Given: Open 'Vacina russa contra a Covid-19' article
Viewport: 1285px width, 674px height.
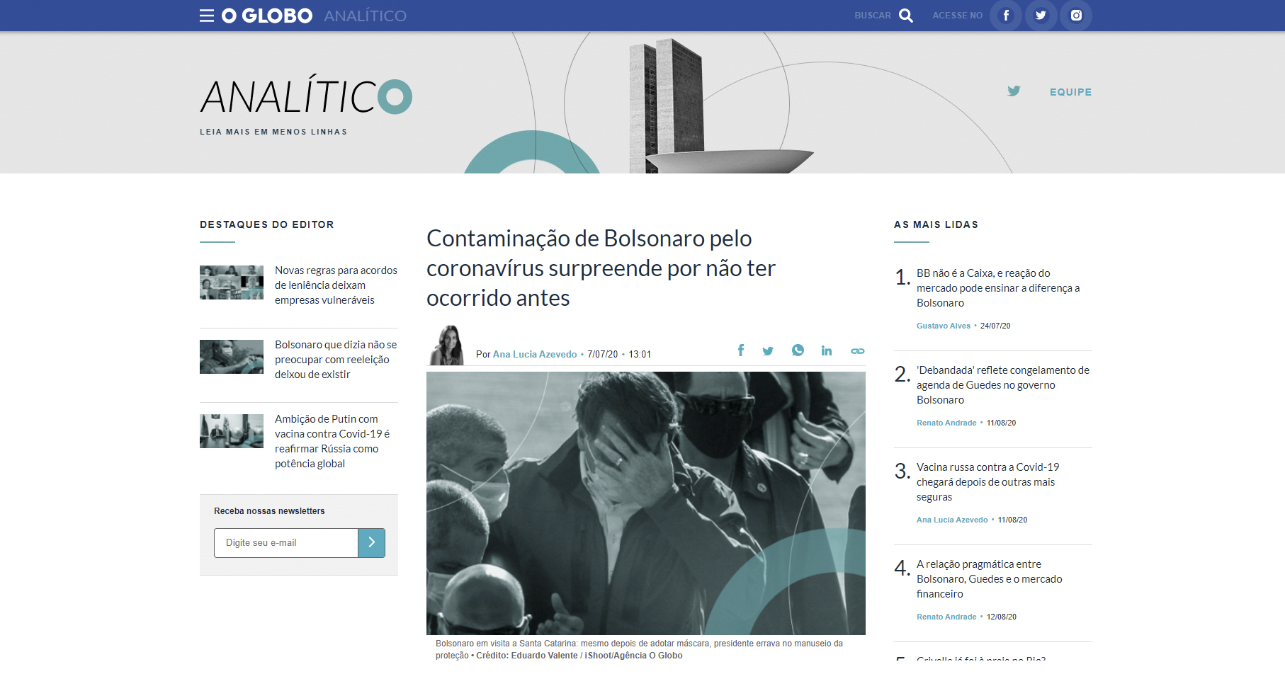Looking at the screenshot, I should (987, 482).
